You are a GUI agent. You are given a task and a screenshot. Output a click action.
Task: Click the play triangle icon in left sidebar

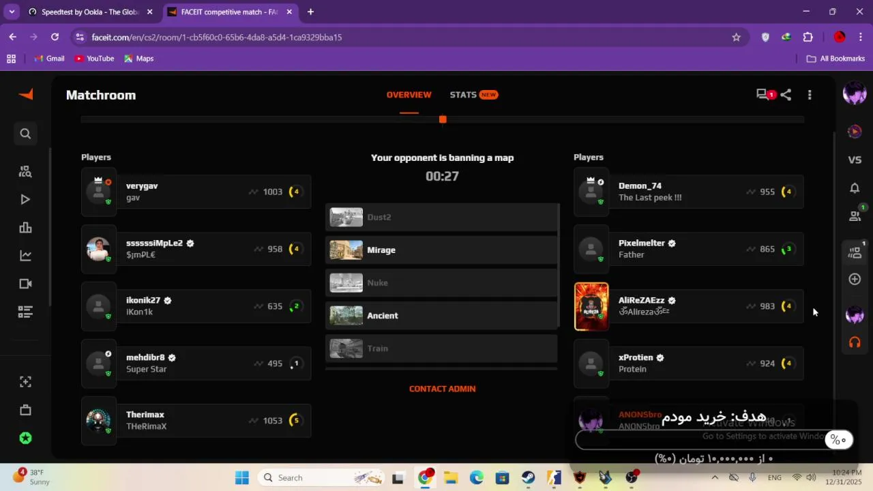click(25, 200)
